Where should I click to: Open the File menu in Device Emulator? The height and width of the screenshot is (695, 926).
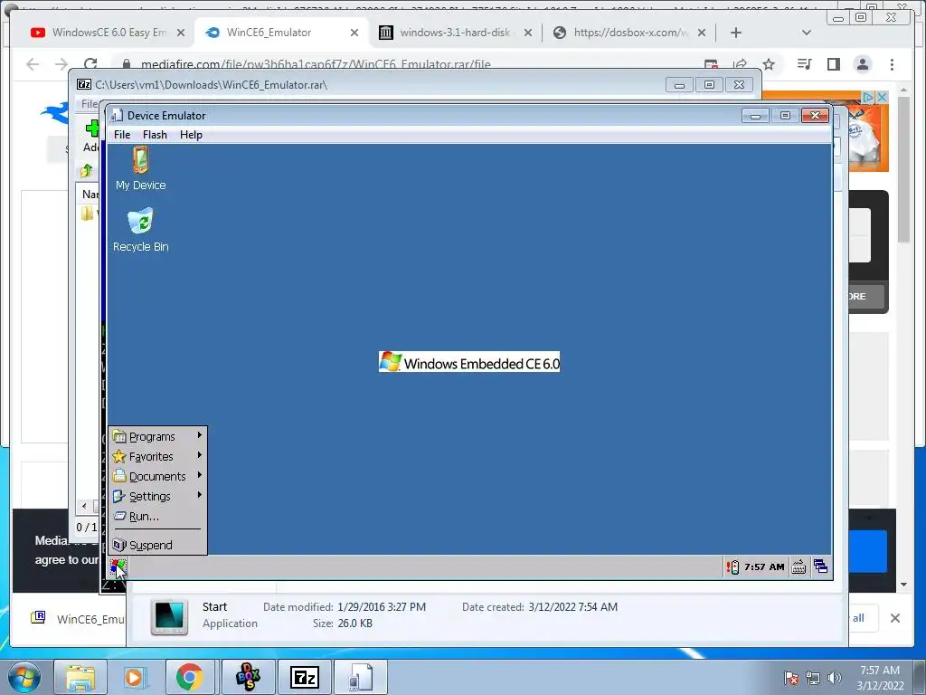point(122,135)
